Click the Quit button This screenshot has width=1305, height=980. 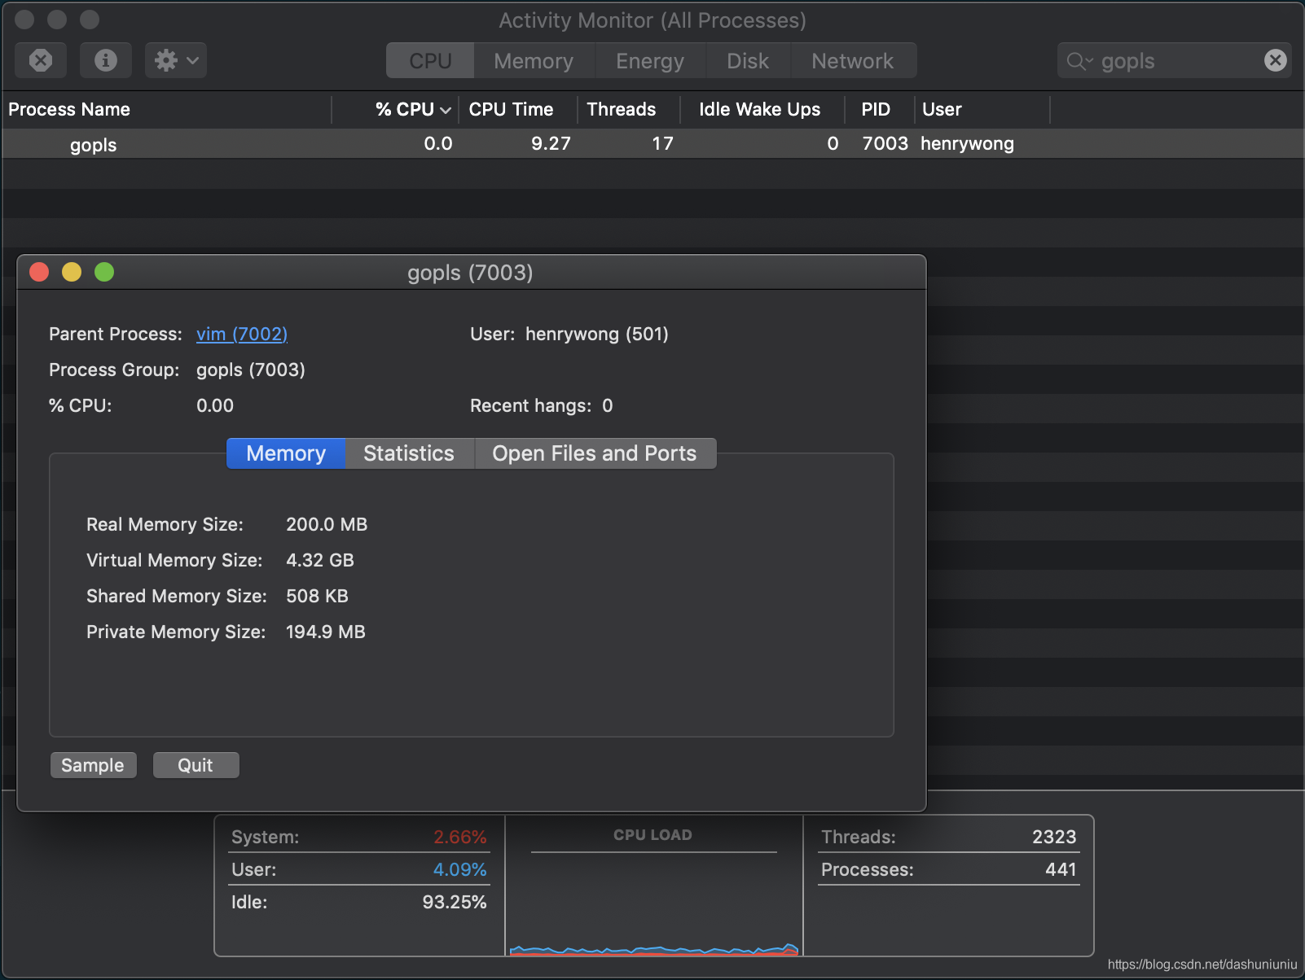(x=196, y=765)
